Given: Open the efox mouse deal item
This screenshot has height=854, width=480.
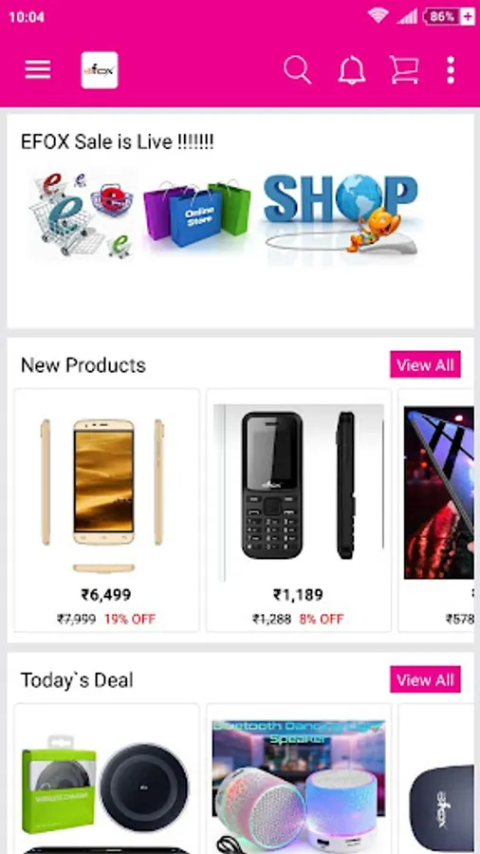Looking at the screenshot, I should (x=437, y=779).
